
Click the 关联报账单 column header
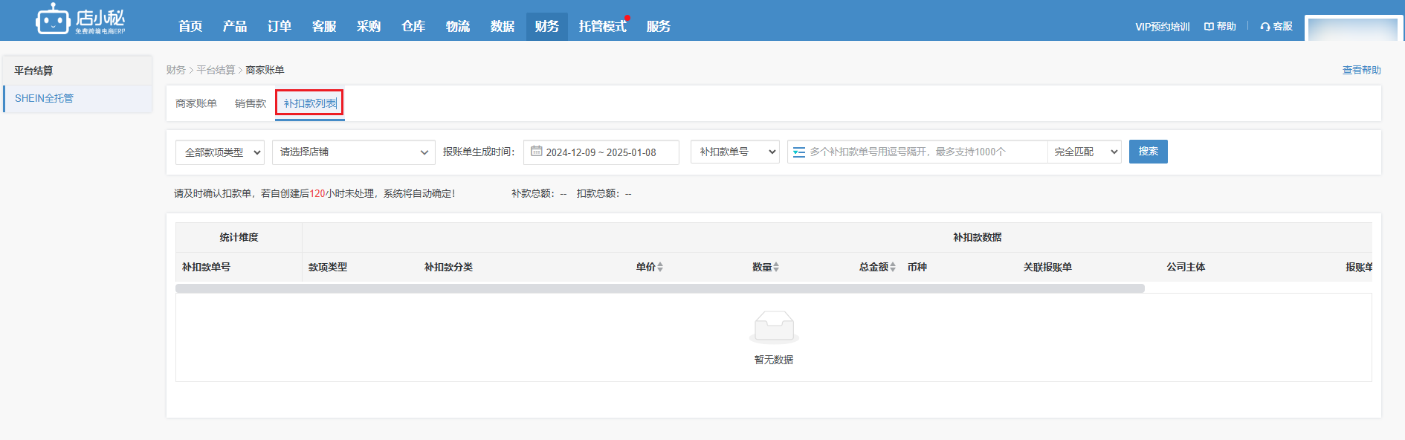click(1047, 267)
